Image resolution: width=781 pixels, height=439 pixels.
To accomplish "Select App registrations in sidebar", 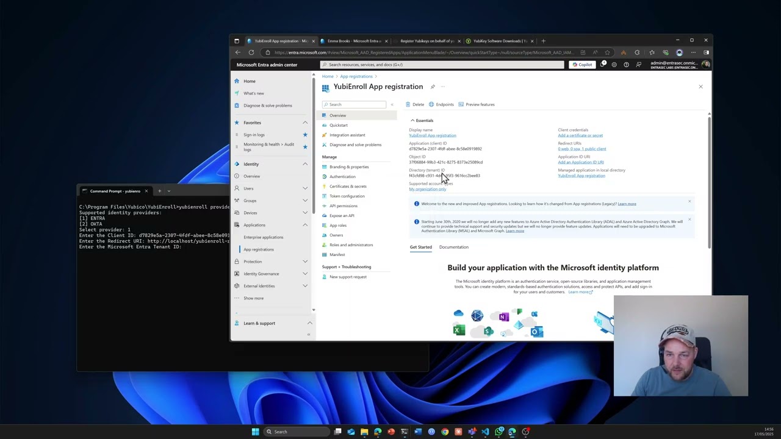I will pos(259,249).
